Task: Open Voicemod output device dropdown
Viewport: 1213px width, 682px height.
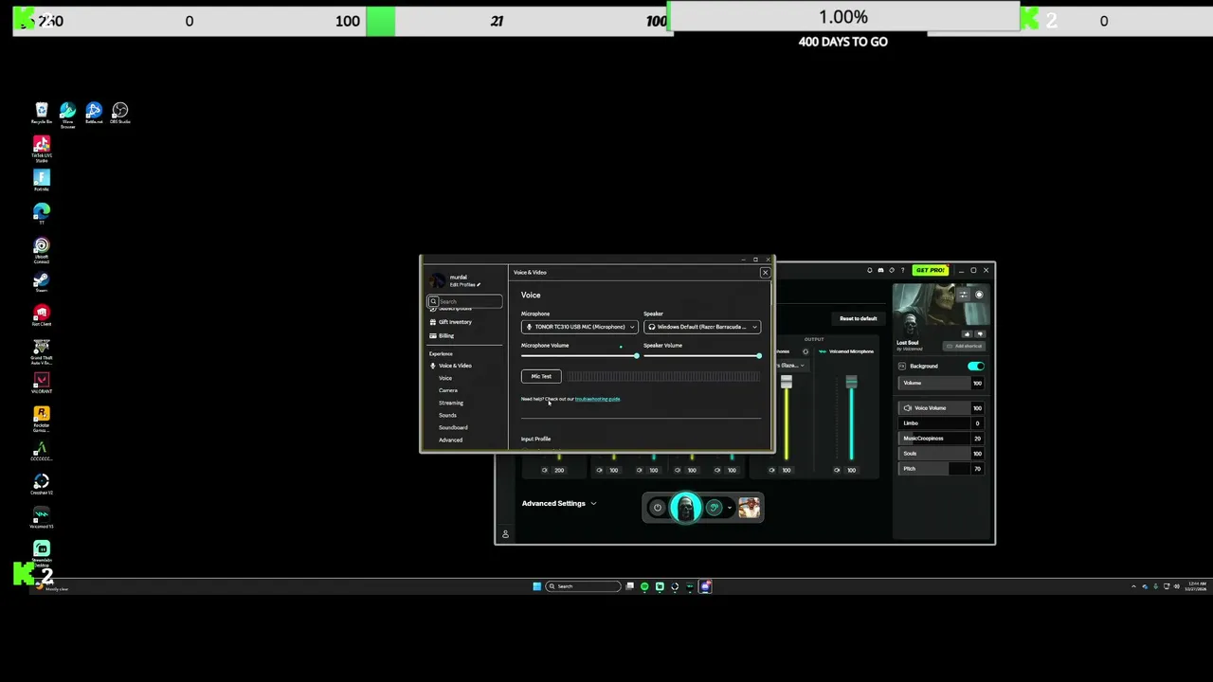Action: (x=792, y=365)
